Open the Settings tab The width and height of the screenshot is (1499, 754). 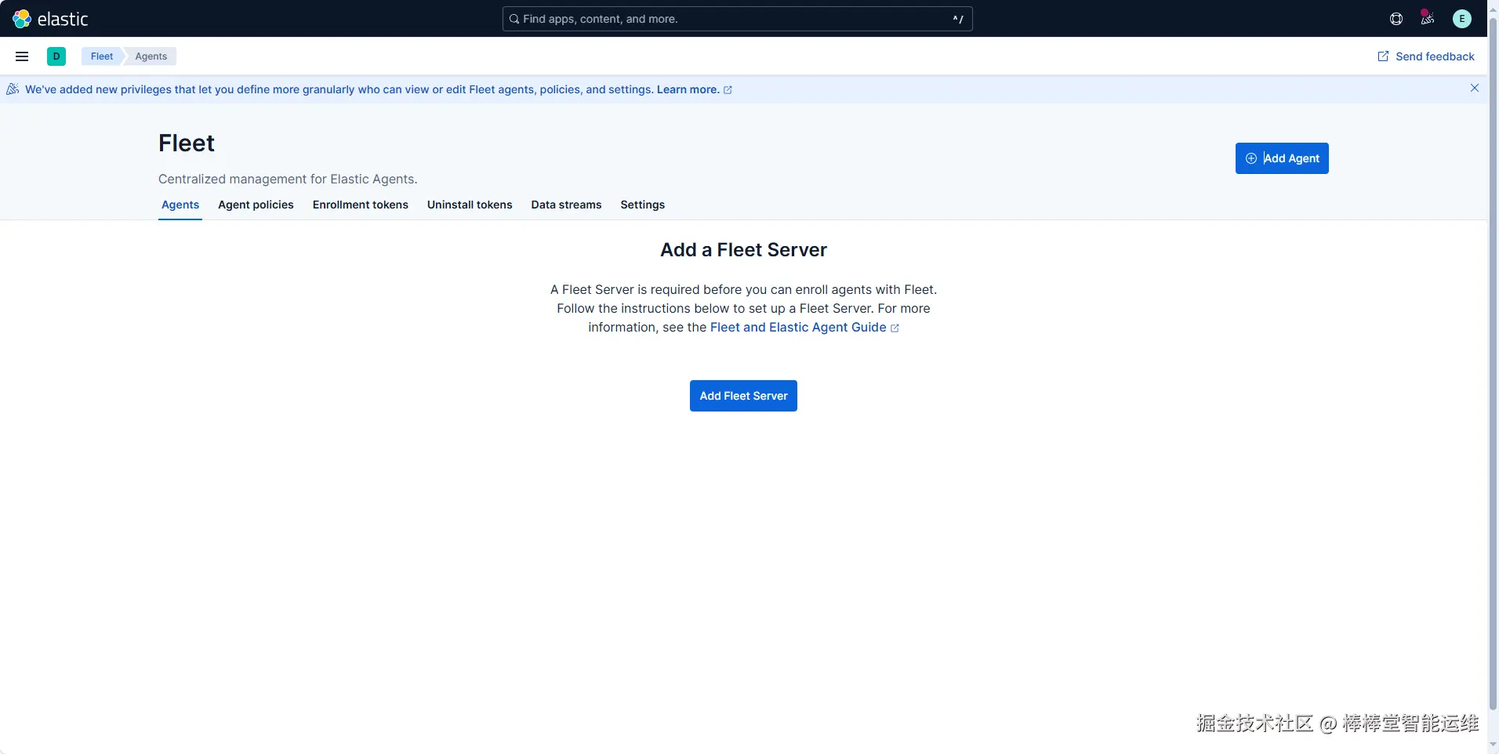point(643,205)
